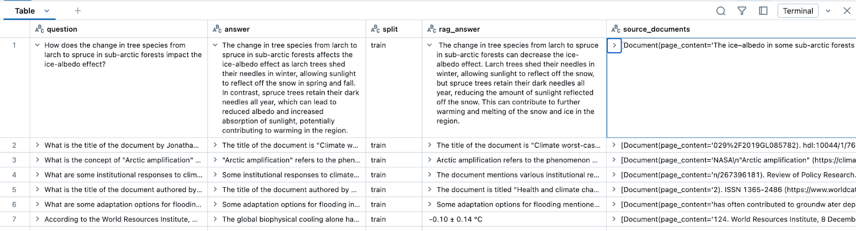The image size is (856, 231).
Task: Click the split column type icon
Action: 375,29
